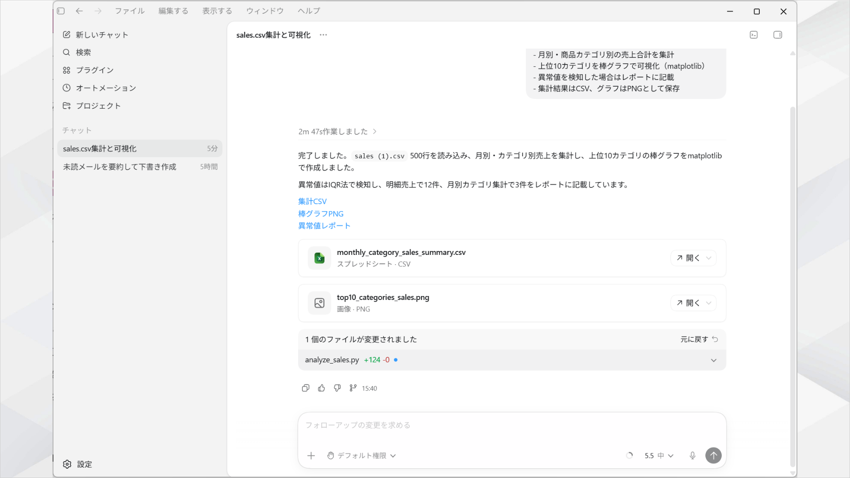Open the デフォルト権限 dropdown
Screen dimensions: 850x478
point(361,456)
